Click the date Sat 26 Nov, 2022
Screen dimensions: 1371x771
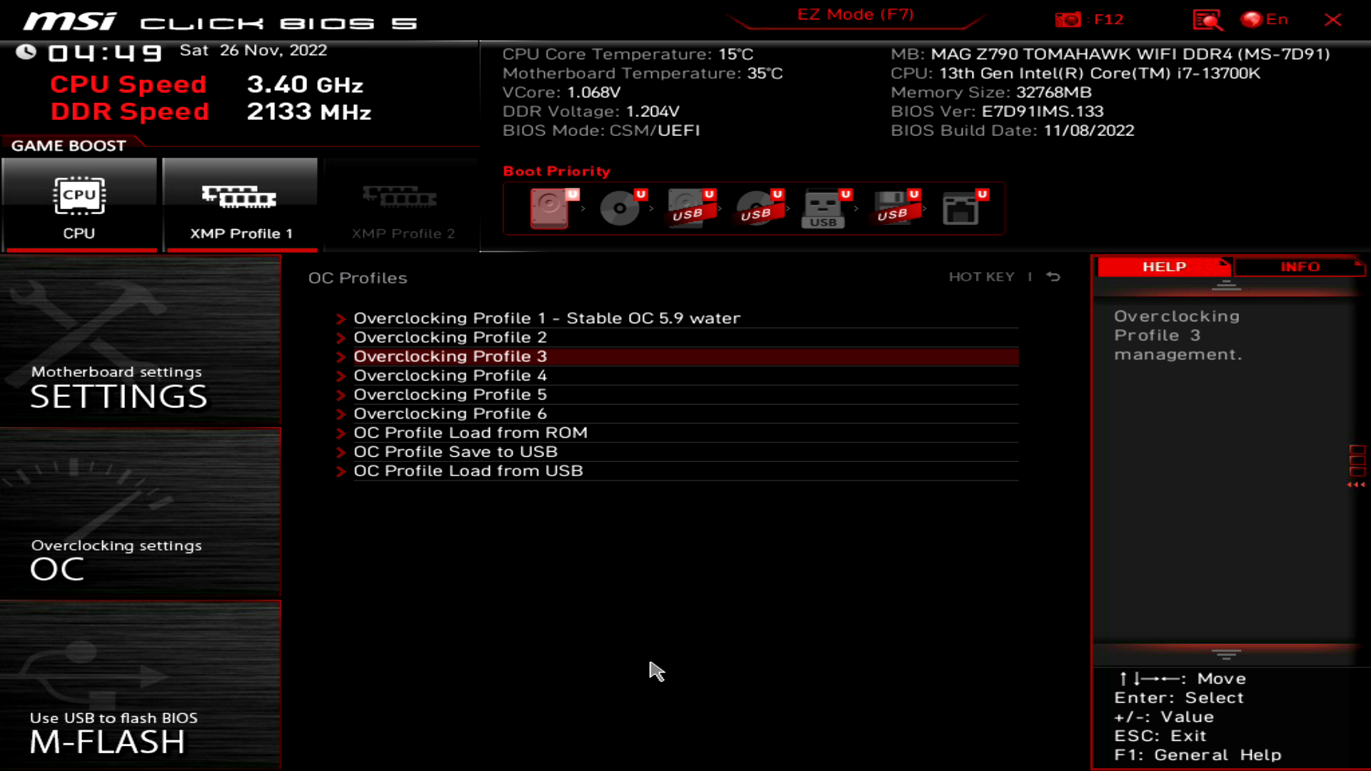point(253,51)
